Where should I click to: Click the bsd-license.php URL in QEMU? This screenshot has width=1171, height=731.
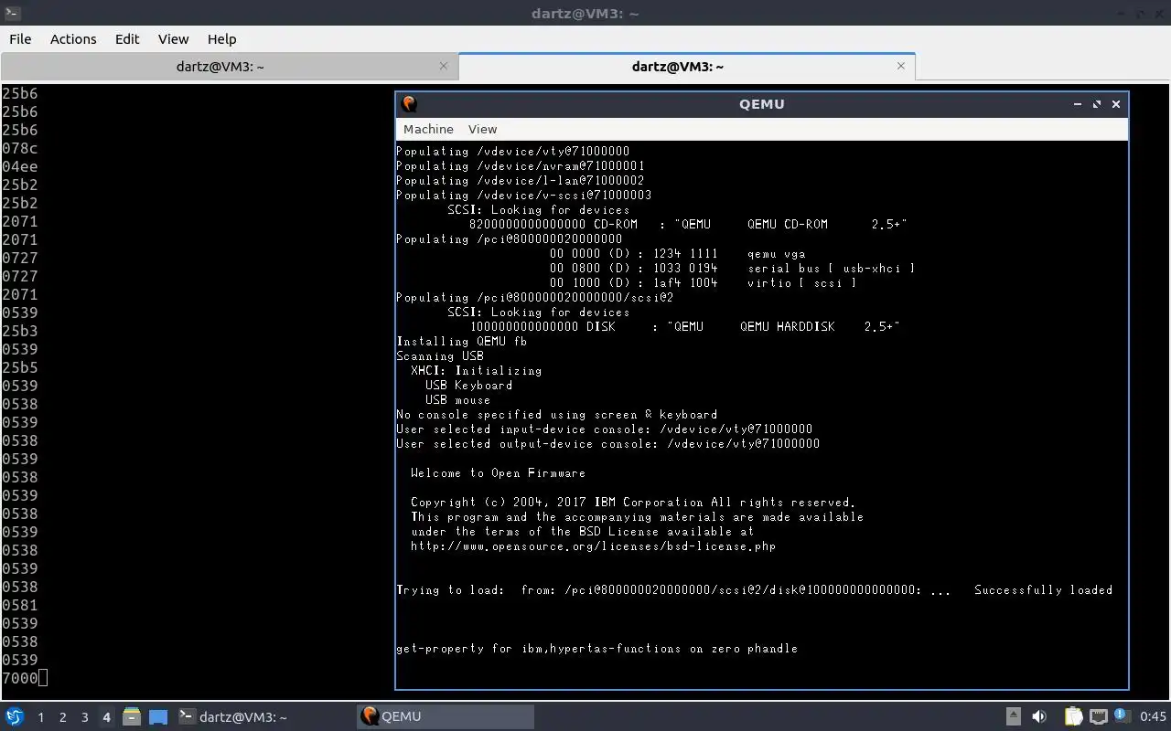(x=593, y=546)
